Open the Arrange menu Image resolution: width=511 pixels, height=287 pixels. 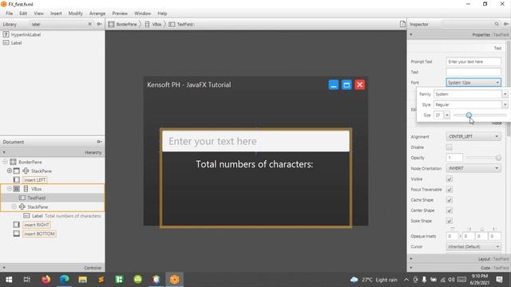click(97, 14)
